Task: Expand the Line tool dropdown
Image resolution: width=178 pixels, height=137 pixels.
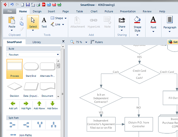Action: (x=63, y=24)
